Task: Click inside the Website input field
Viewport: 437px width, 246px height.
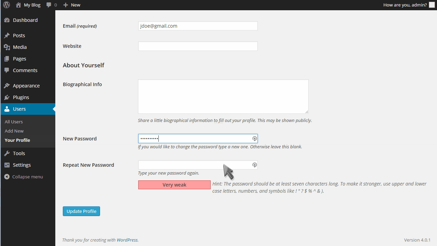Action: [198, 46]
